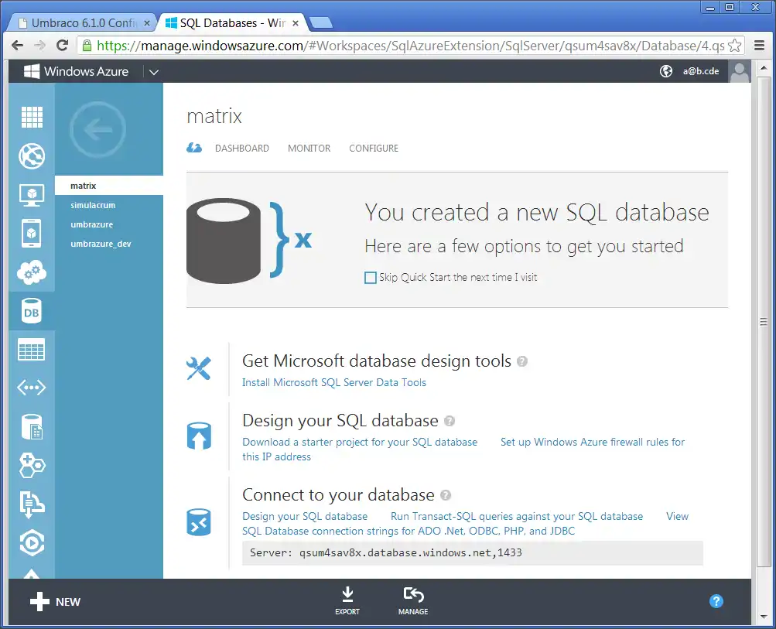The width and height of the screenshot is (776, 629).
Task: Click the blue help circle in bottom bar
Action: coord(716,601)
